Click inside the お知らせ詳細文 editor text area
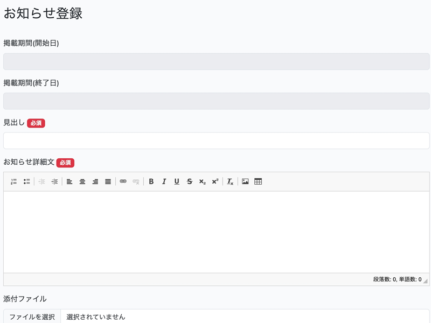 click(x=216, y=231)
